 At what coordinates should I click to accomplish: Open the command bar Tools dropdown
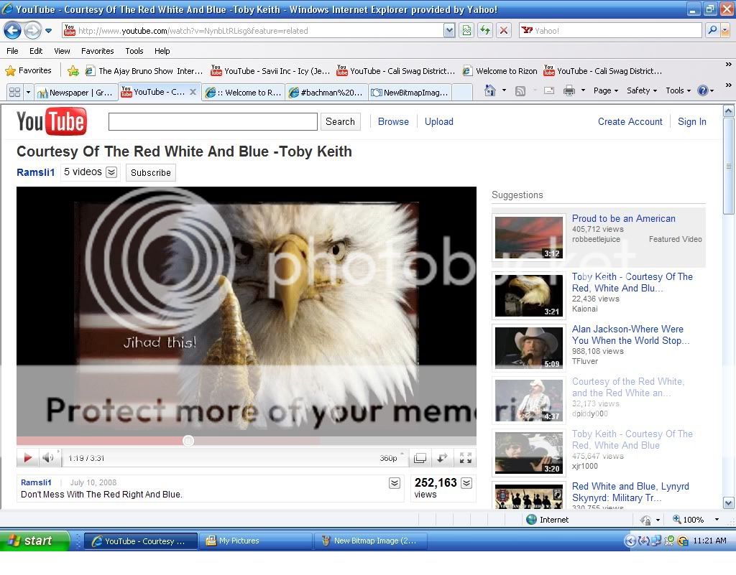pyautogui.click(x=678, y=91)
